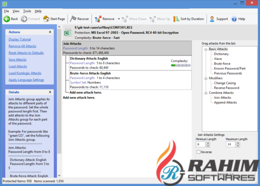260x186 pixels.
Task: Click the Display Tutorial link
Action: coord(20,39)
